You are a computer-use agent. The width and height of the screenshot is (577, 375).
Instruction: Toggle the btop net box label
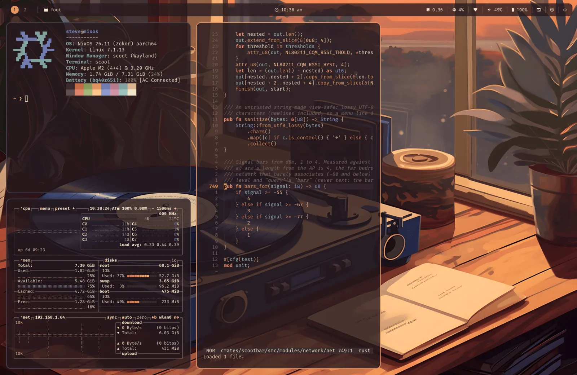click(26, 317)
